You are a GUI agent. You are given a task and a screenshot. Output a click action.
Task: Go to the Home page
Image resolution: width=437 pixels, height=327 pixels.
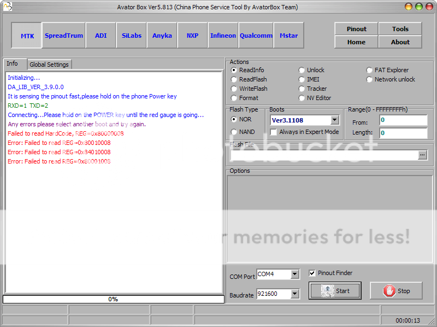point(357,42)
